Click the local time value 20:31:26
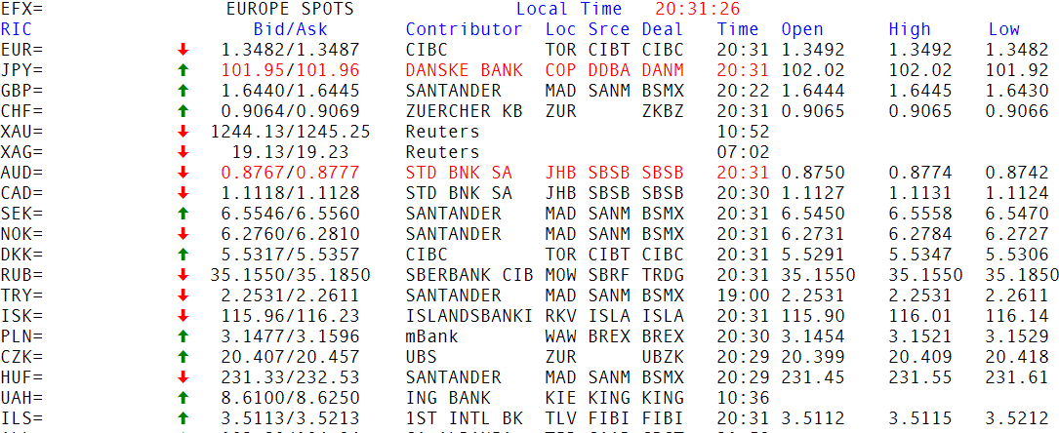1059x433 pixels. [x=698, y=9]
